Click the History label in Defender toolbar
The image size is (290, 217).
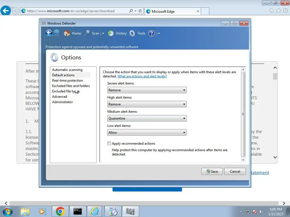pos(121,33)
